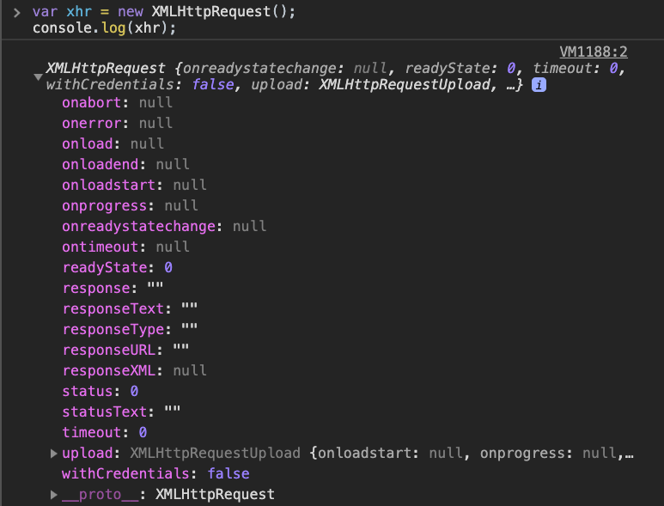The height and width of the screenshot is (506, 664).
Task: Expand the __proto__ XMLHttpRequest entry
Action: click(x=54, y=495)
